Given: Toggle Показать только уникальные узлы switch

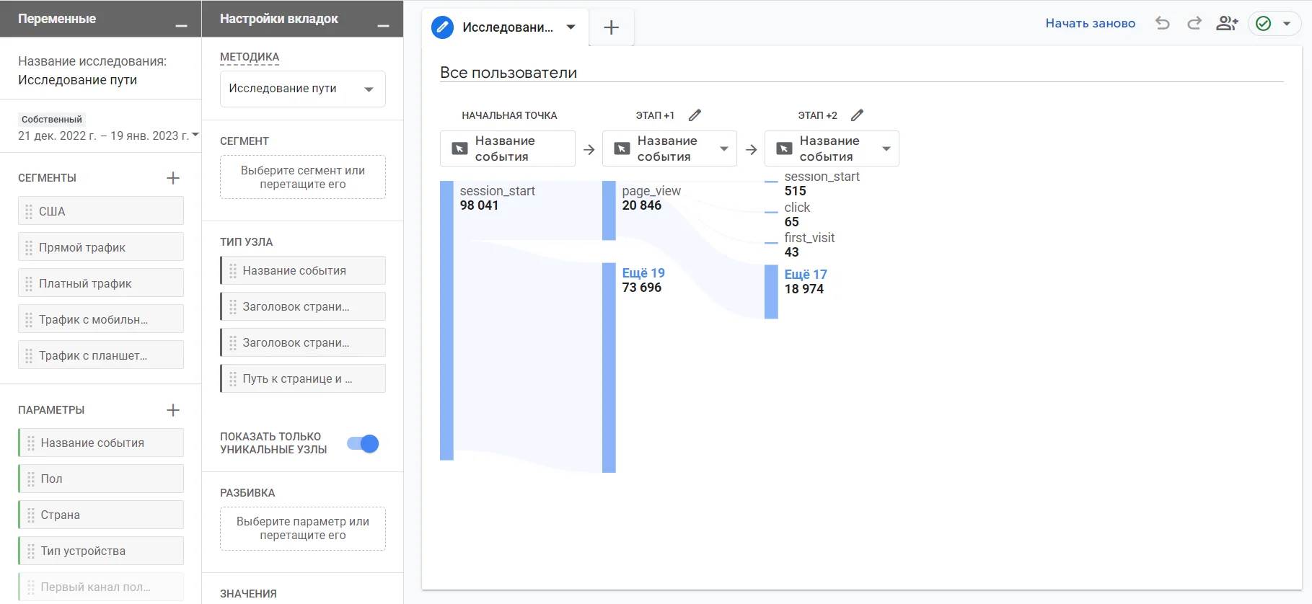Looking at the screenshot, I should point(363,444).
